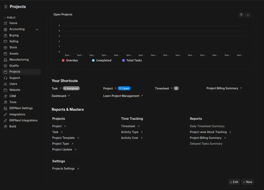This screenshot has width=264, height=190.
Task: Open the chart's three-dot options menu
Action: point(248,15)
